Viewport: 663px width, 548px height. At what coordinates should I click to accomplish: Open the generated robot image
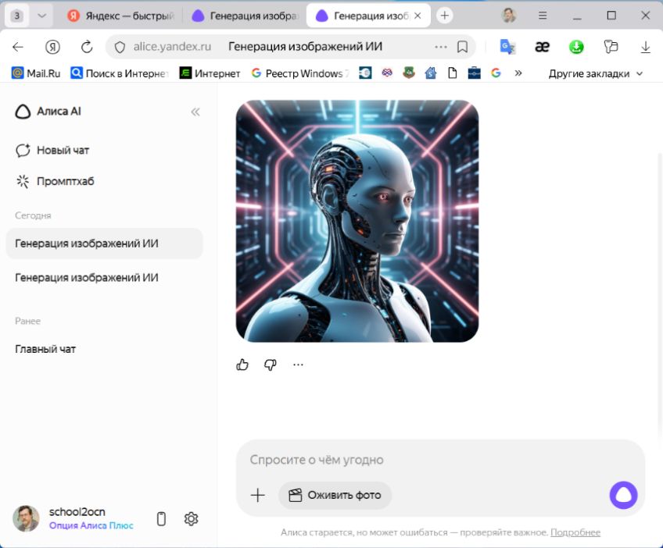[x=357, y=221]
